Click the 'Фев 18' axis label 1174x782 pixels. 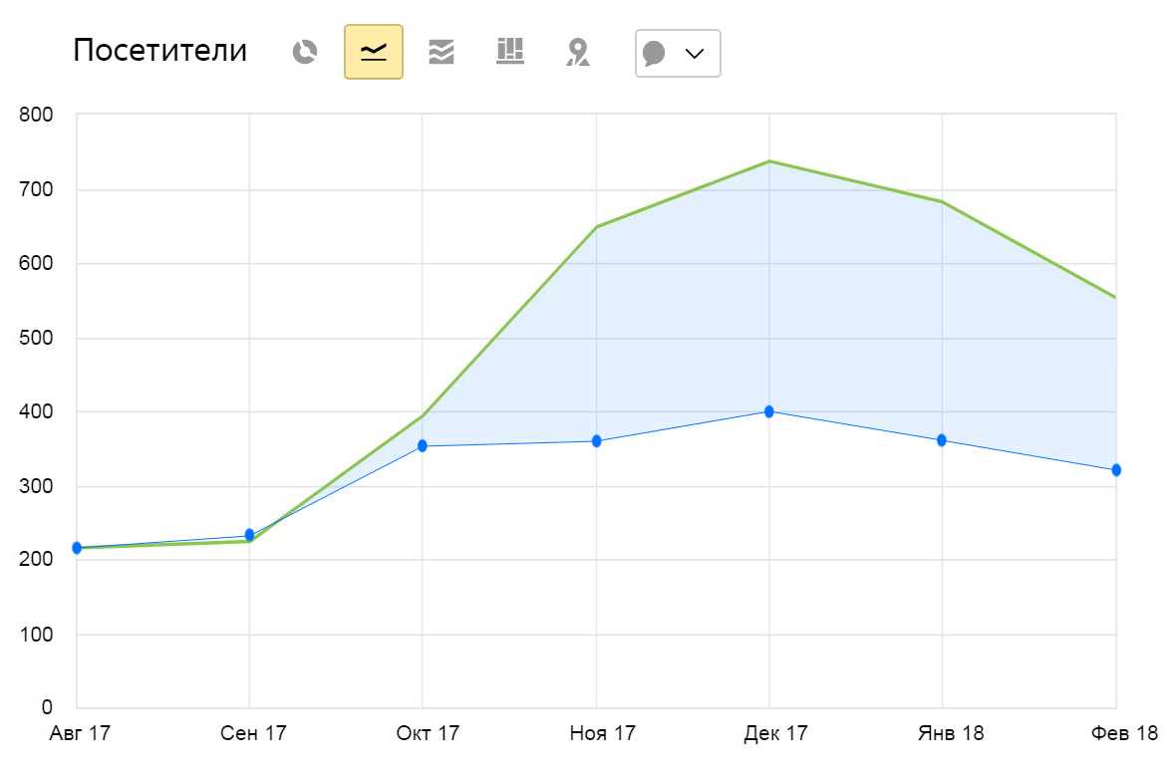1124,733
